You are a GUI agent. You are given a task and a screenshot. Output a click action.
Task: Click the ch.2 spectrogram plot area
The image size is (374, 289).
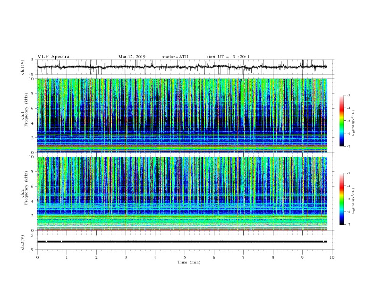(x=182, y=194)
